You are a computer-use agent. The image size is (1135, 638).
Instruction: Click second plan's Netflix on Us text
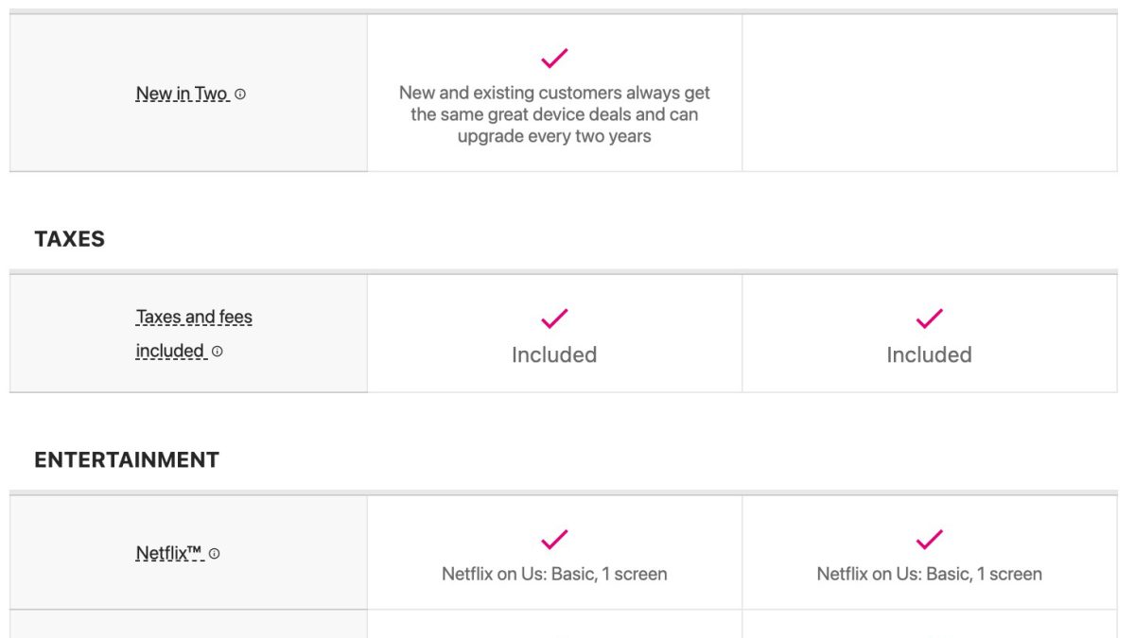click(x=929, y=574)
